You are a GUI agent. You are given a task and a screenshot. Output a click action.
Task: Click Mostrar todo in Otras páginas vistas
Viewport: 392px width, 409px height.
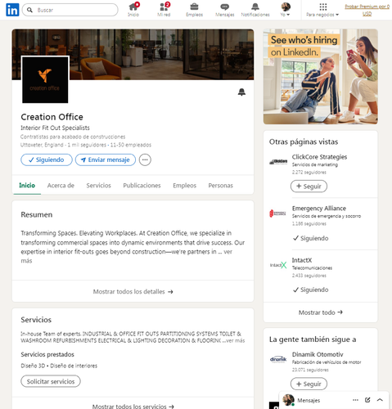click(321, 312)
